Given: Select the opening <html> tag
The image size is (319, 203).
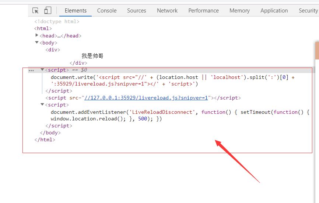Looking at the screenshot, I should [x=43, y=28].
